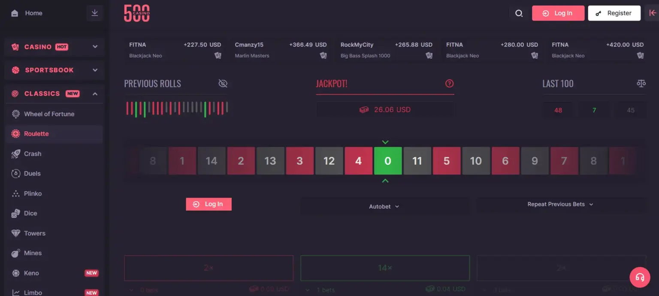Open the Jackpot help question mark
This screenshot has height=296, width=659.
pos(449,84)
